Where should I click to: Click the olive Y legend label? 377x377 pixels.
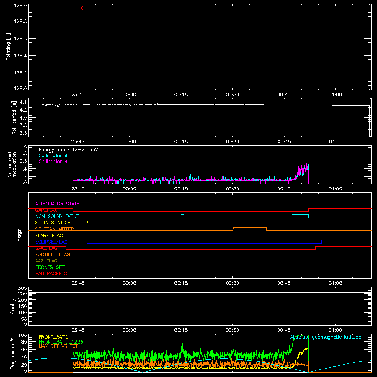coord(82,15)
